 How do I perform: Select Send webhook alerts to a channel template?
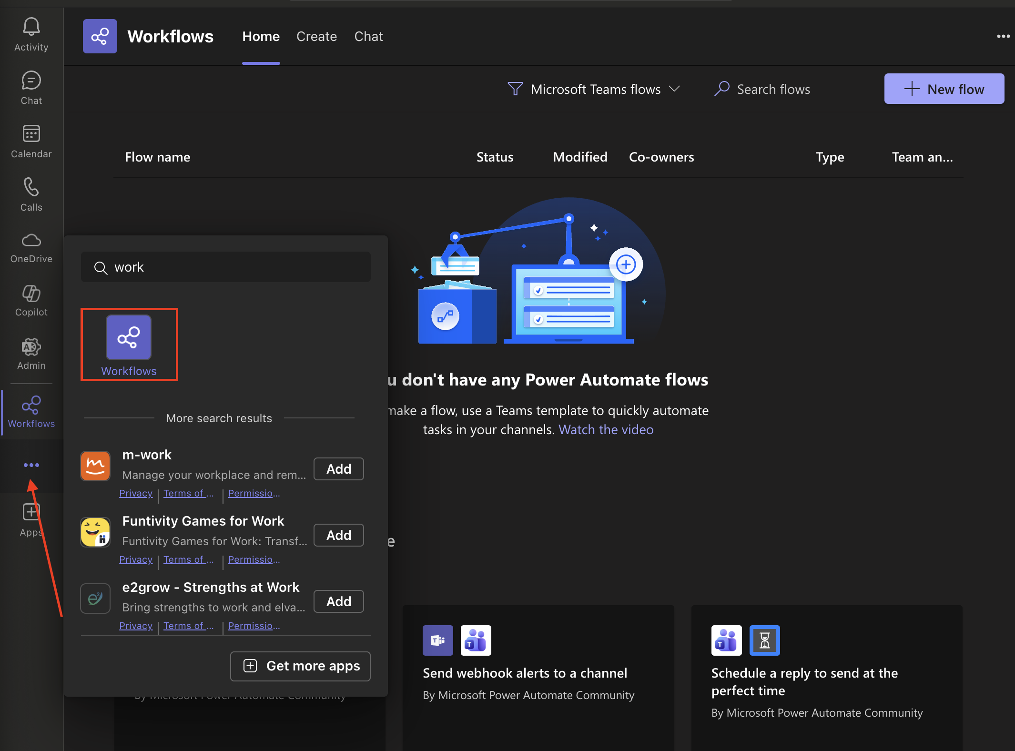(x=525, y=673)
